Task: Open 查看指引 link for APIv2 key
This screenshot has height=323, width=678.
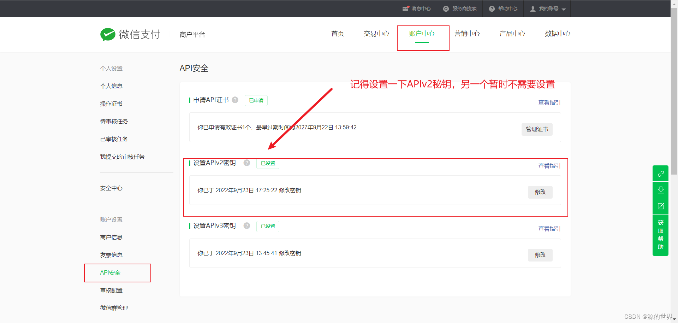Action: (x=549, y=166)
